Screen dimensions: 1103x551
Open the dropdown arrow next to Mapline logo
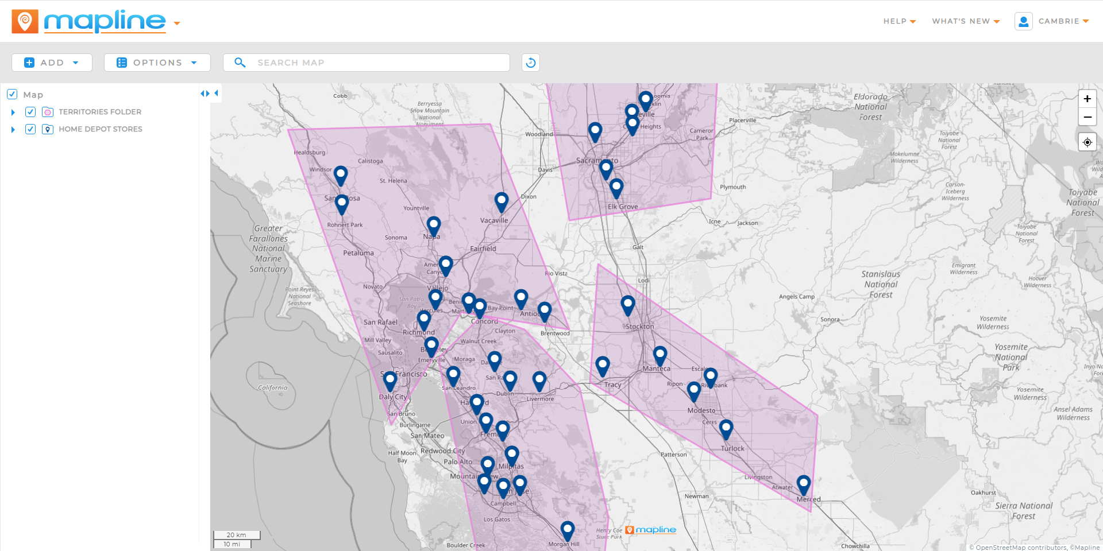(177, 24)
